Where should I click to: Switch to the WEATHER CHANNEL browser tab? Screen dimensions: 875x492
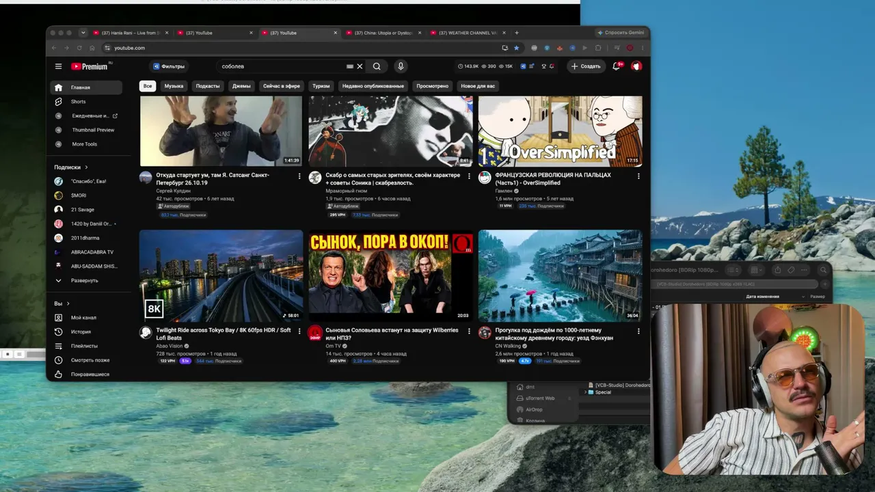point(467,33)
